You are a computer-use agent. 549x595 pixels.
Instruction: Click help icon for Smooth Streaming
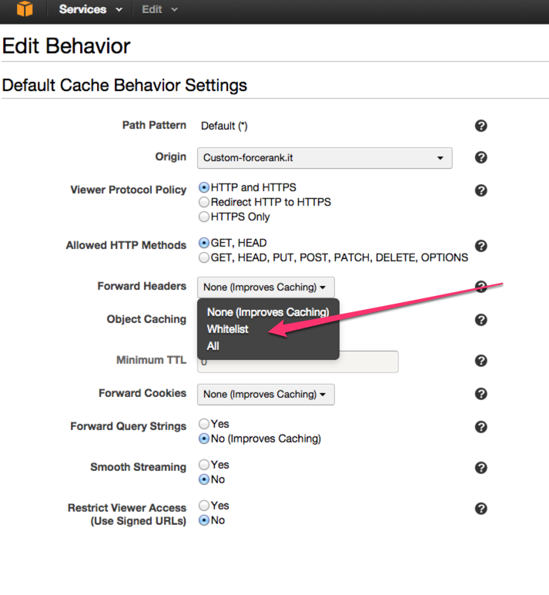(x=480, y=468)
